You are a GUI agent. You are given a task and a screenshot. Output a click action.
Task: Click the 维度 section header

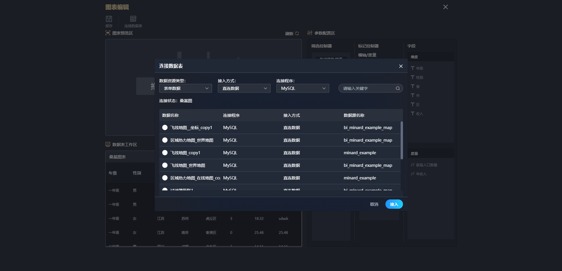tap(431, 57)
